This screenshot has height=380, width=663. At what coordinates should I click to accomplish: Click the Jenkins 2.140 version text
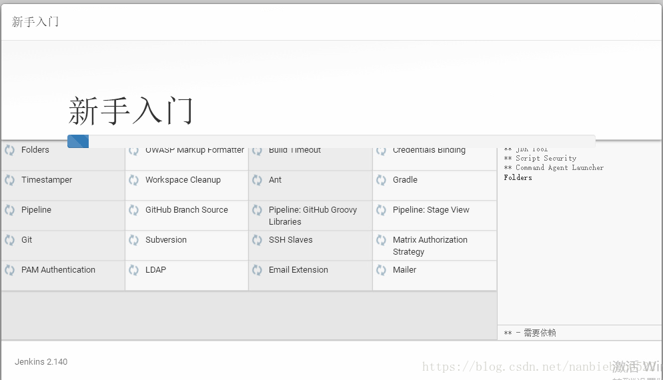(41, 362)
